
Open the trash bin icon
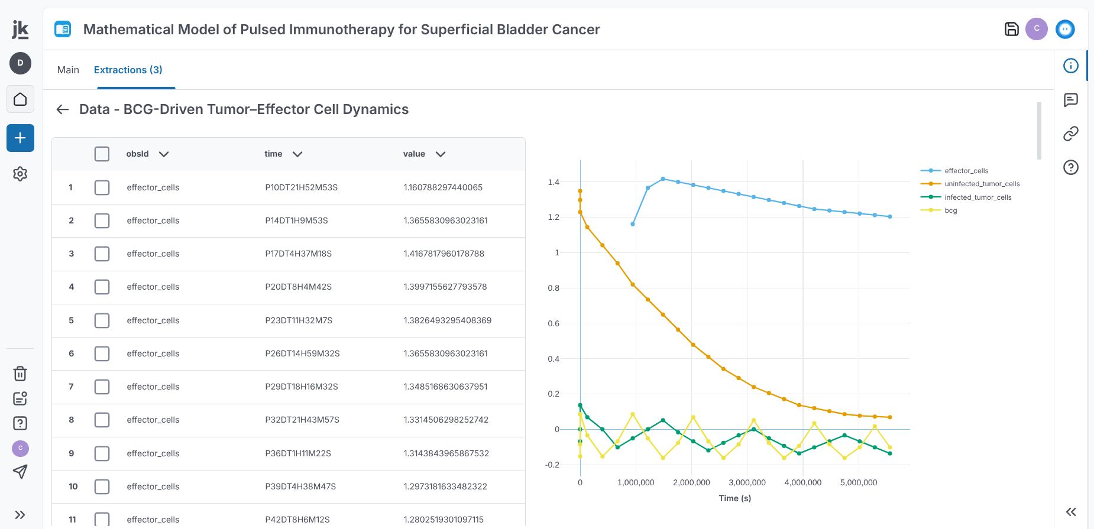point(20,374)
